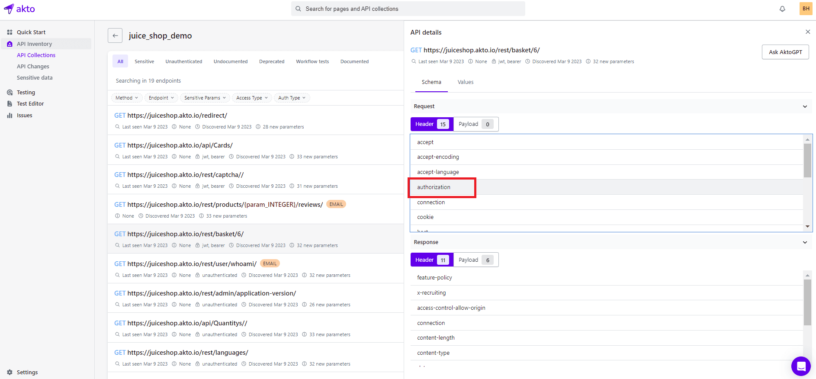816x379 pixels.
Task: Select the authorization request header
Action: [x=607, y=187]
